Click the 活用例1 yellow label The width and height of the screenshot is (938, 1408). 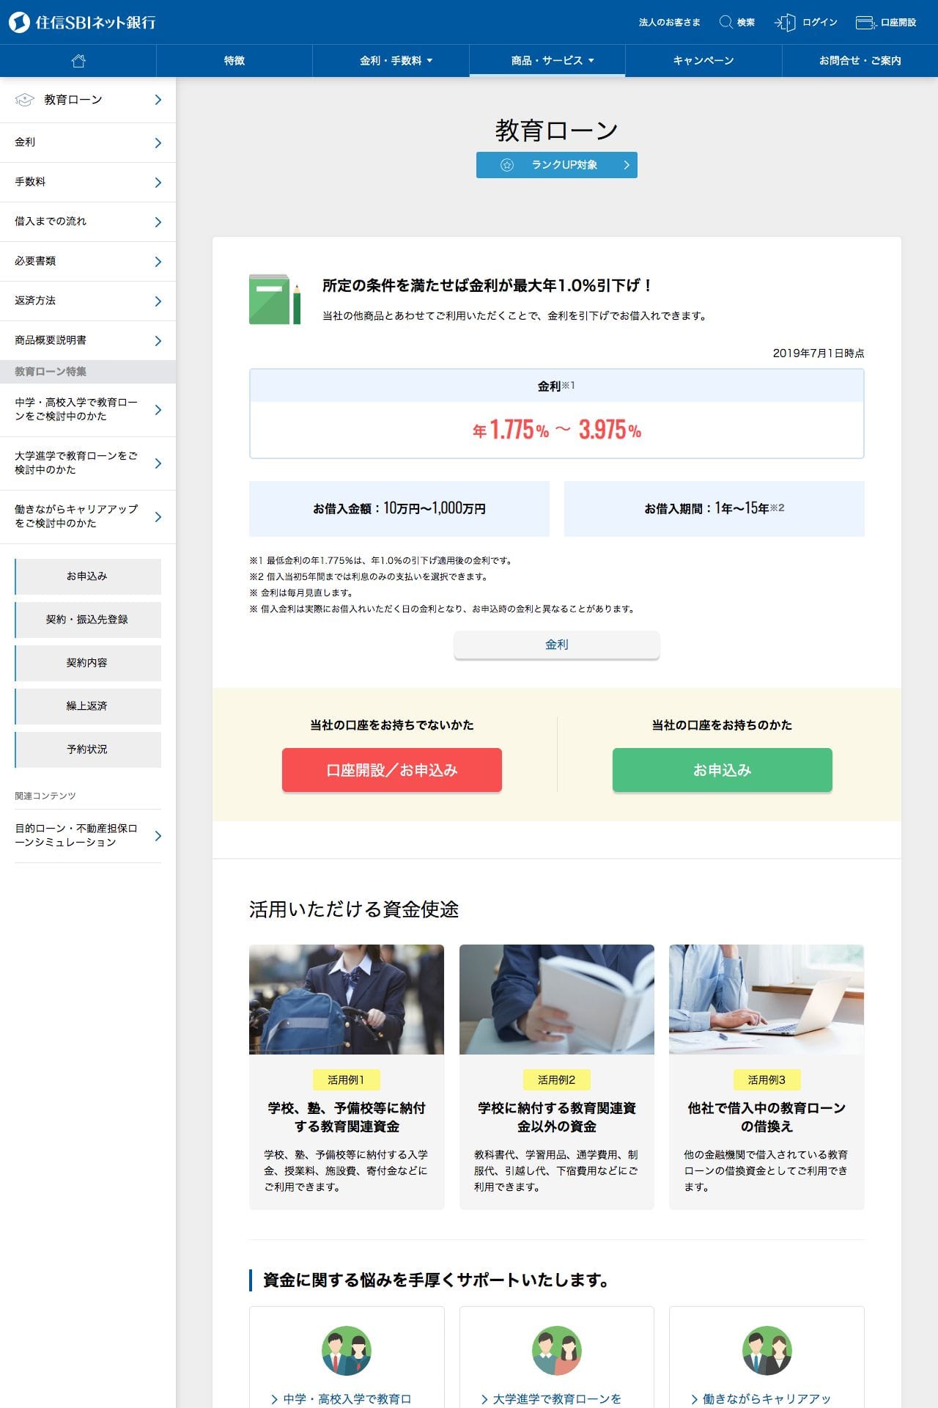click(346, 1080)
